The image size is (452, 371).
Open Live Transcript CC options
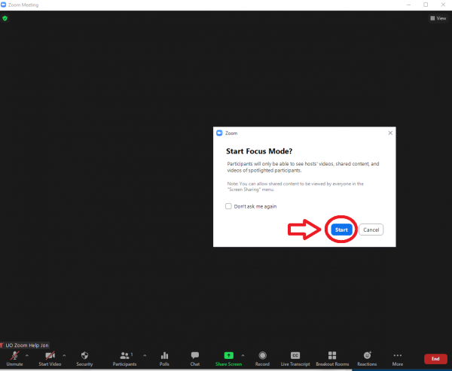[295, 359]
